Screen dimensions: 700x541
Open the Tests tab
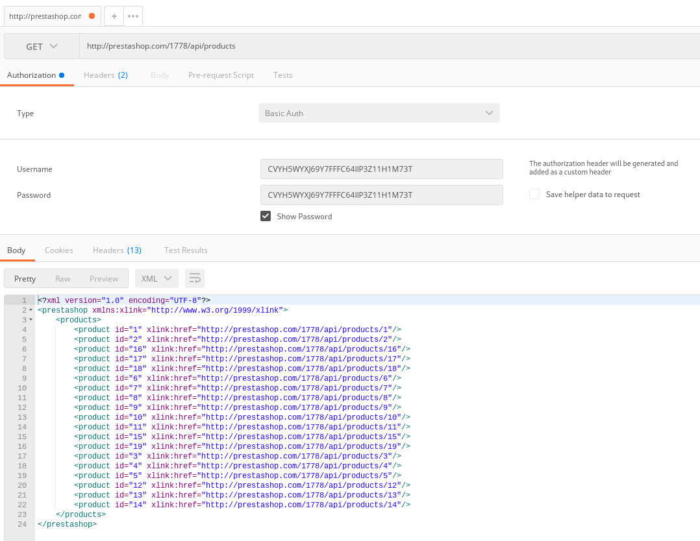[282, 75]
